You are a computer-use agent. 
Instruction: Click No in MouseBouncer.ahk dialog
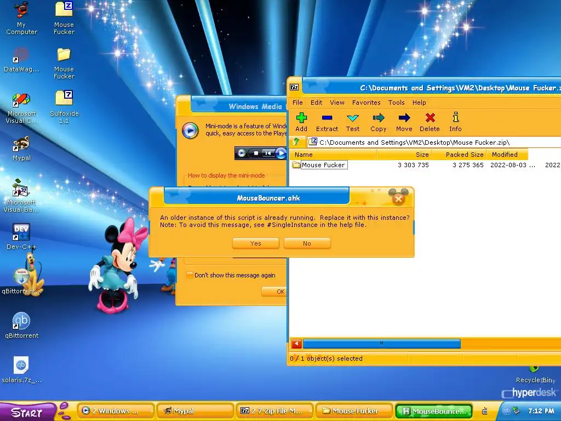tap(307, 243)
